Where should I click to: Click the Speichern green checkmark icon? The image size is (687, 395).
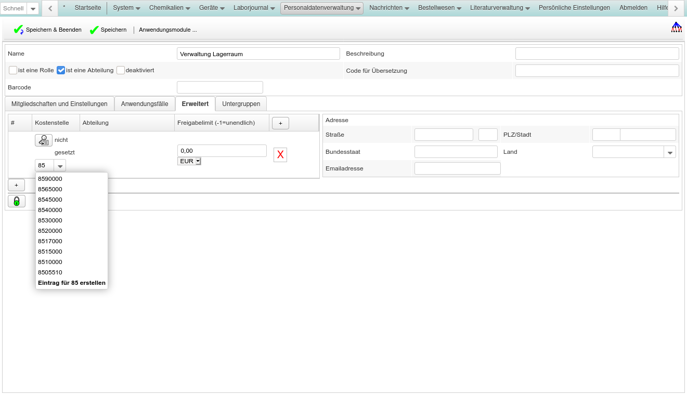(x=94, y=30)
